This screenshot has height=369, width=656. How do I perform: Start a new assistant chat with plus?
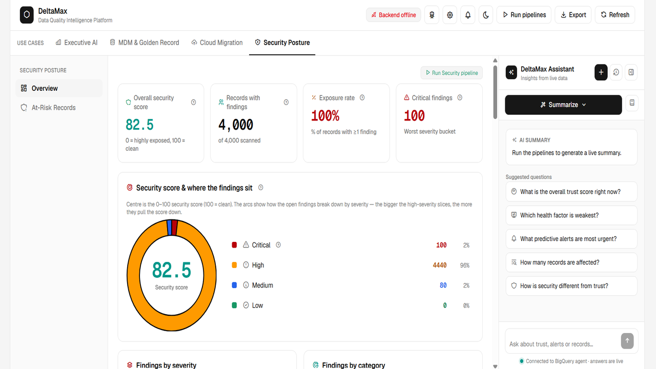(x=601, y=73)
